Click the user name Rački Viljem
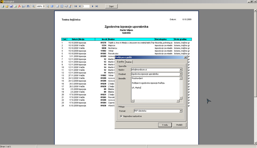 [x=127, y=30]
